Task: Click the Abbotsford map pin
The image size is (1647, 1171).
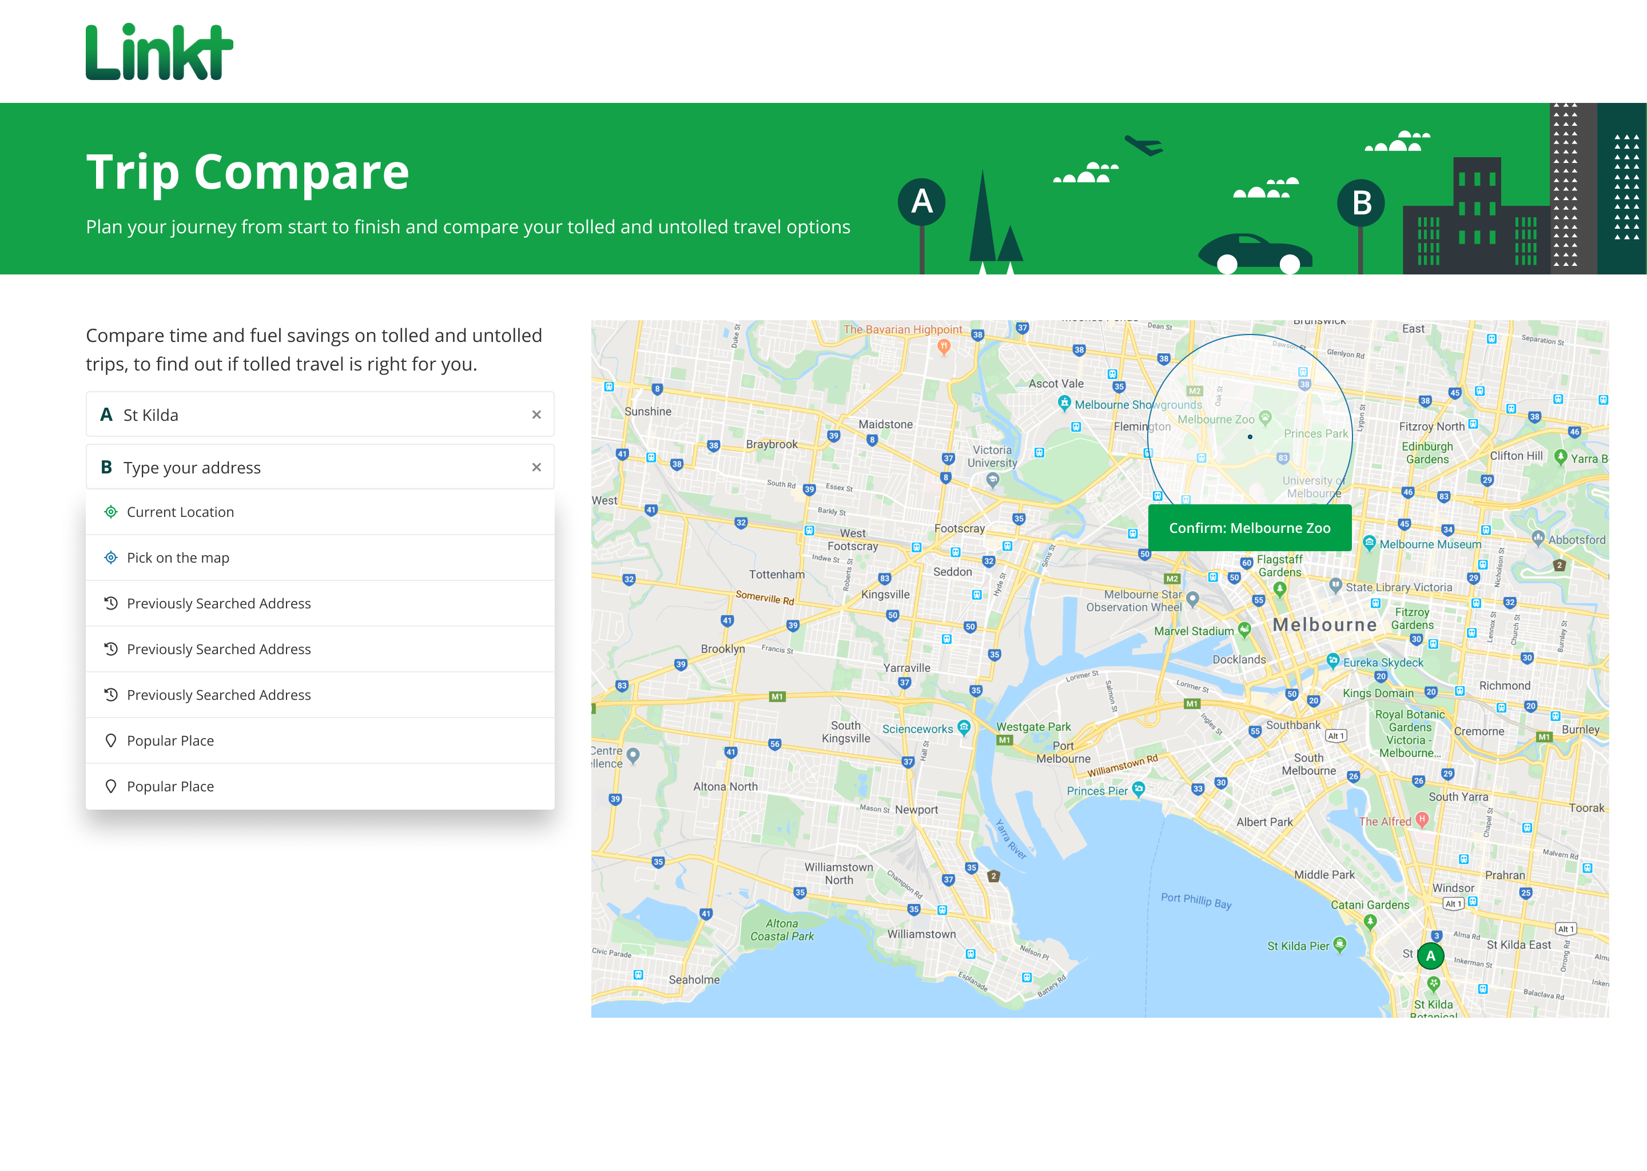Action: pyautogui.click(x=1538, y=538)
